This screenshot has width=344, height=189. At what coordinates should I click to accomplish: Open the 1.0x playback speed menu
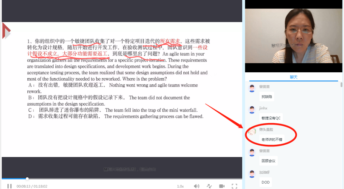(181, 186)
